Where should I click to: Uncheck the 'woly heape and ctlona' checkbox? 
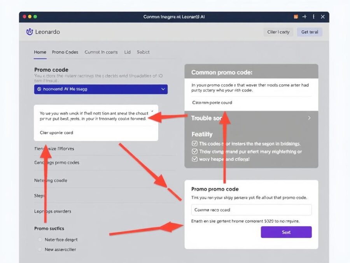coord(195,159)
